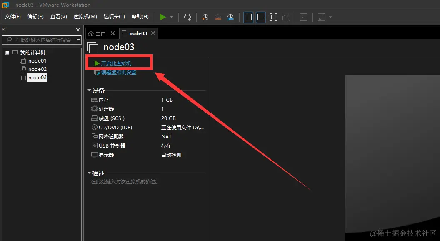Open the library search dropdown arrow
This screenshot has width=440, height=241.
(x=78, y=40)
